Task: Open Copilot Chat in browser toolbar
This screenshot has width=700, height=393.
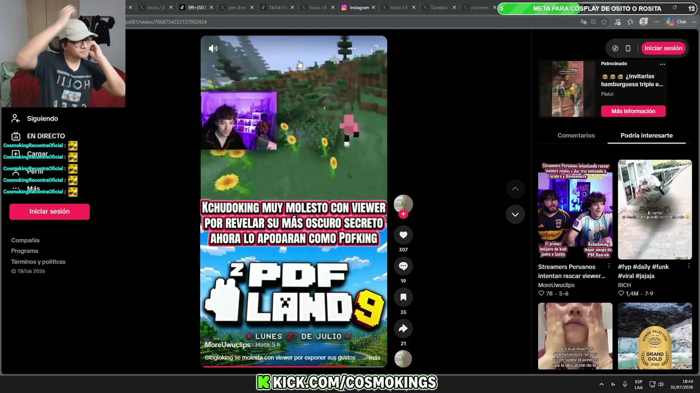Action: 676,22
